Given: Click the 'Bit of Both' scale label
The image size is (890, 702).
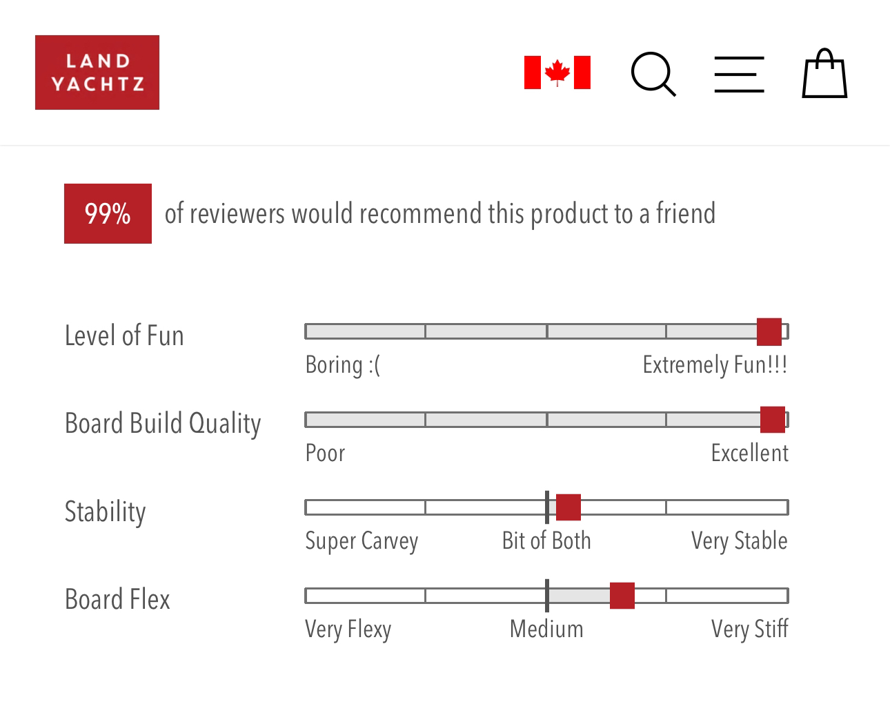Looking at the screenshot, I should [x=546, y=540].
